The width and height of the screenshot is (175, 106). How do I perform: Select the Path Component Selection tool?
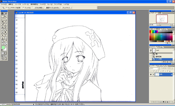point(2,35)
